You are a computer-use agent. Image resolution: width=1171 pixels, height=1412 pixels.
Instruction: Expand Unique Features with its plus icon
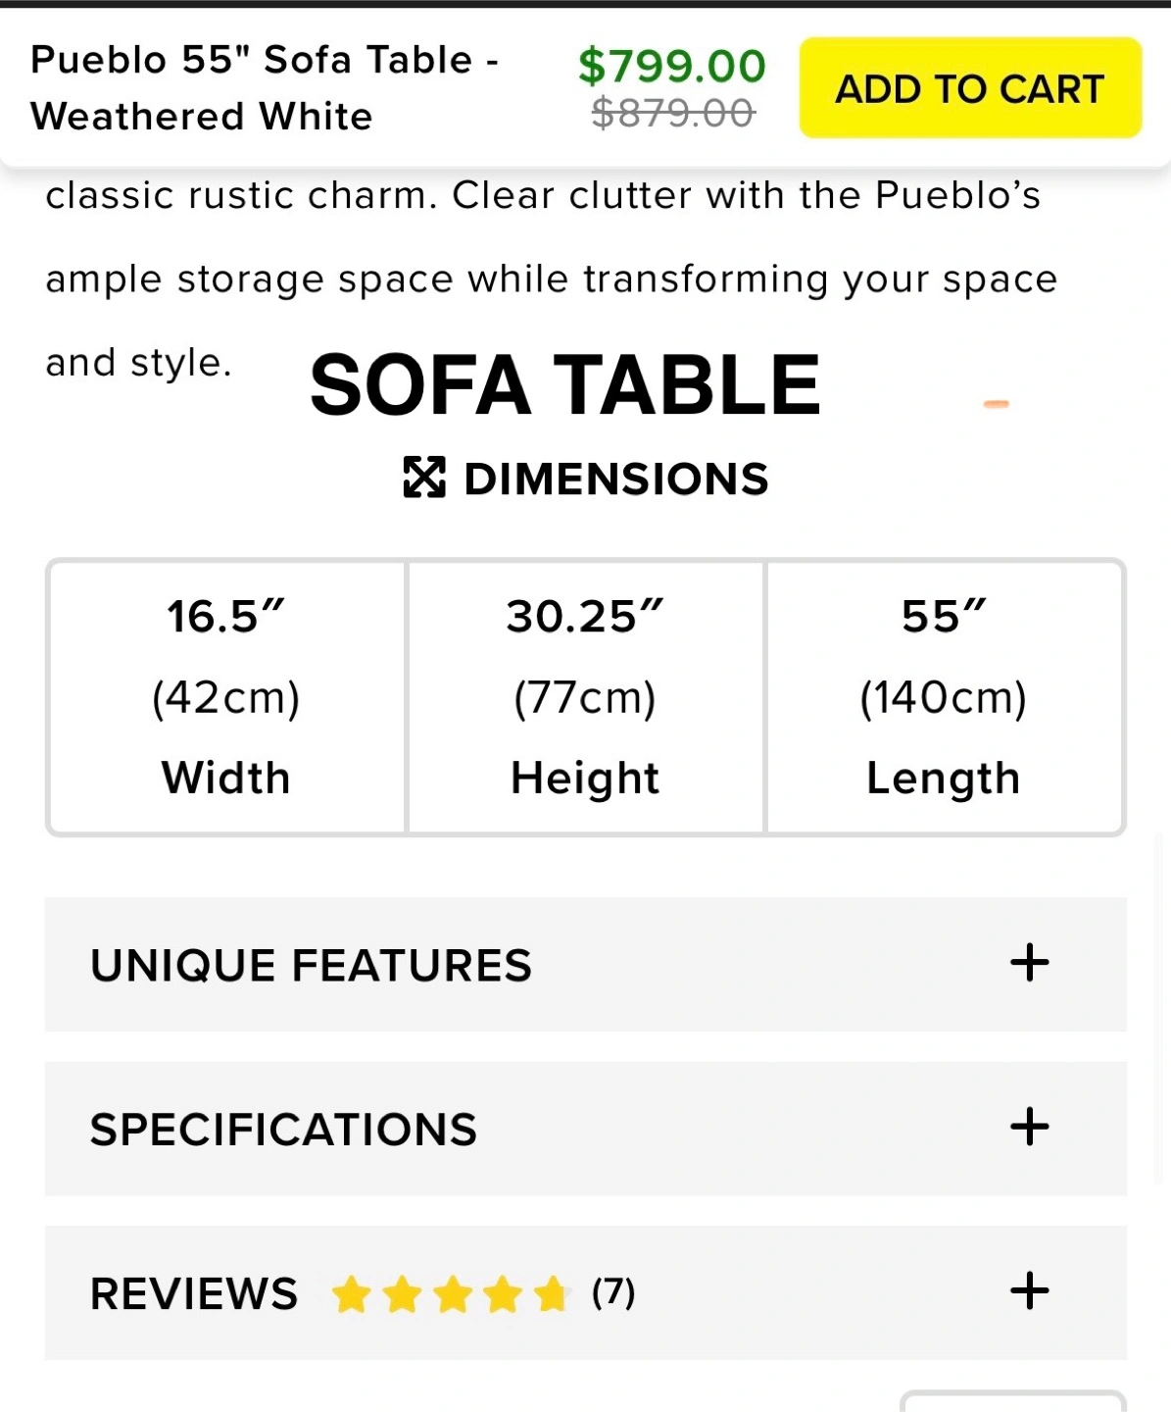[1030, 963]
